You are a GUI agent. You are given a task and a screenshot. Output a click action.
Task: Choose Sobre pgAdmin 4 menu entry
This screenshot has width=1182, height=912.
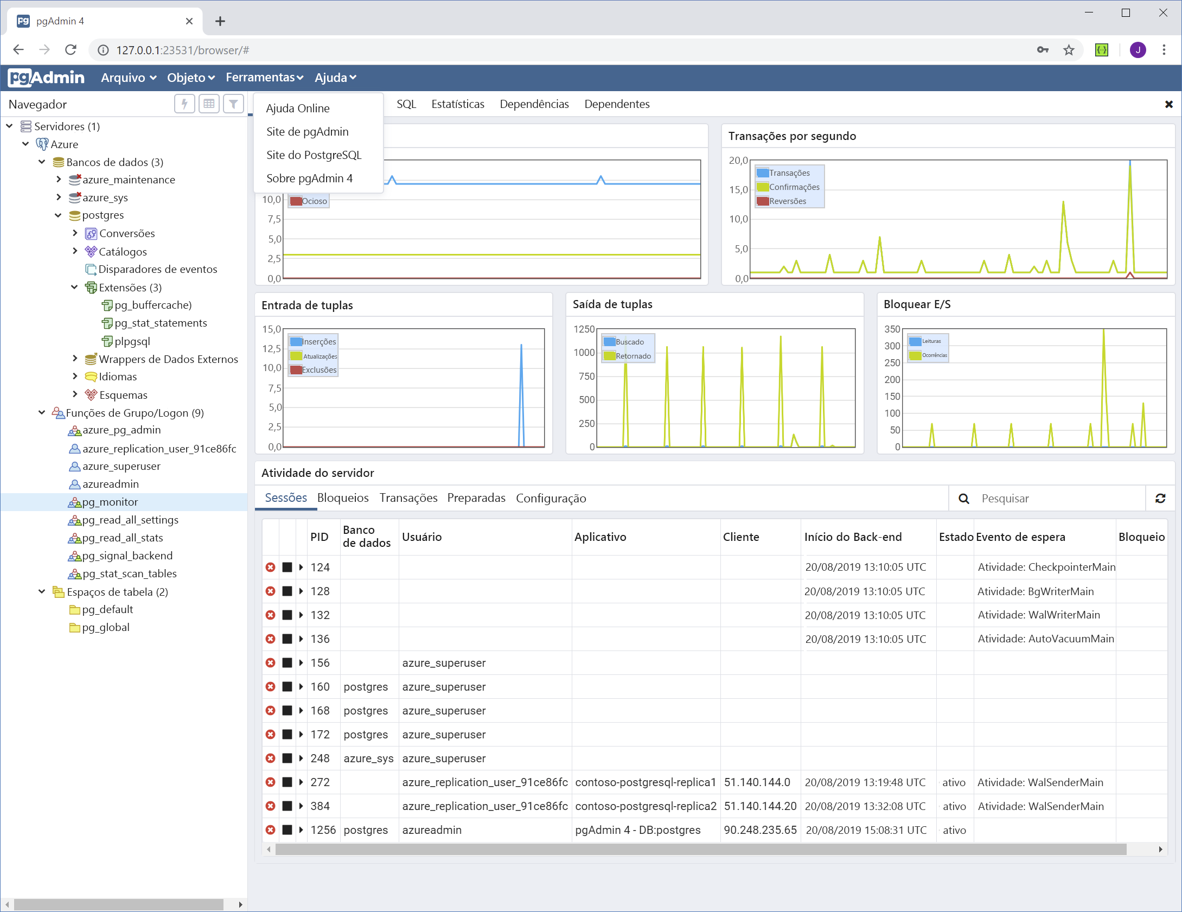tap(309, 178)
